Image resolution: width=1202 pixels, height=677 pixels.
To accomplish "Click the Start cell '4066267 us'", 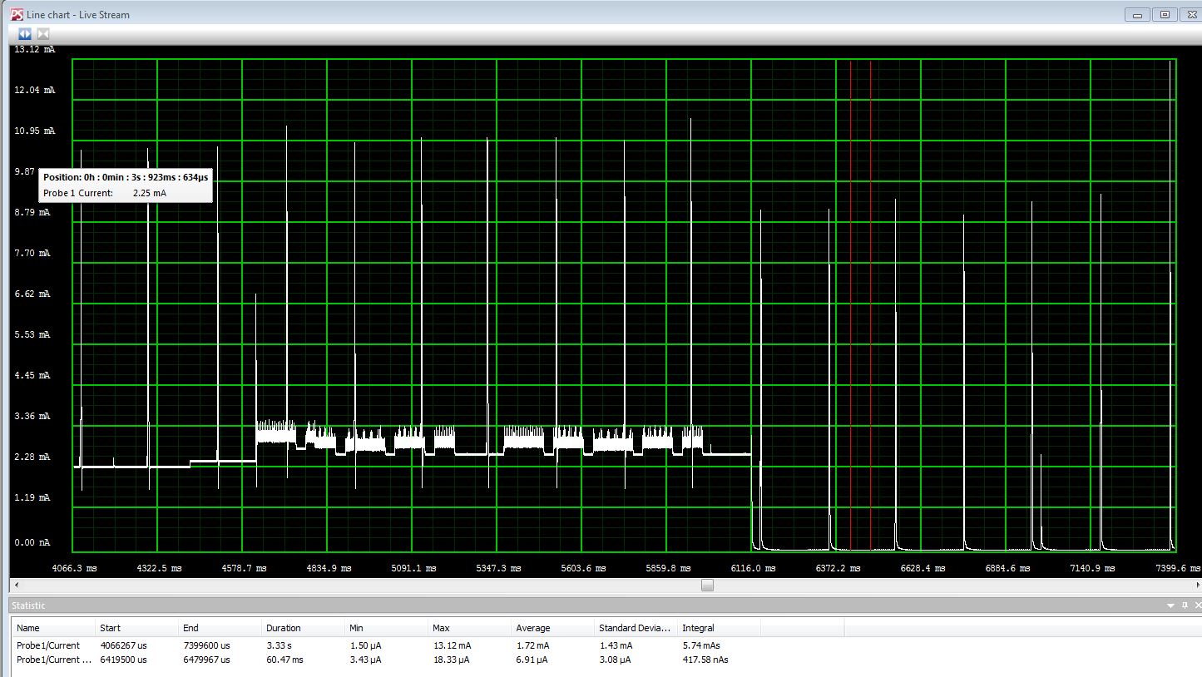I will [x=123, y=645].
